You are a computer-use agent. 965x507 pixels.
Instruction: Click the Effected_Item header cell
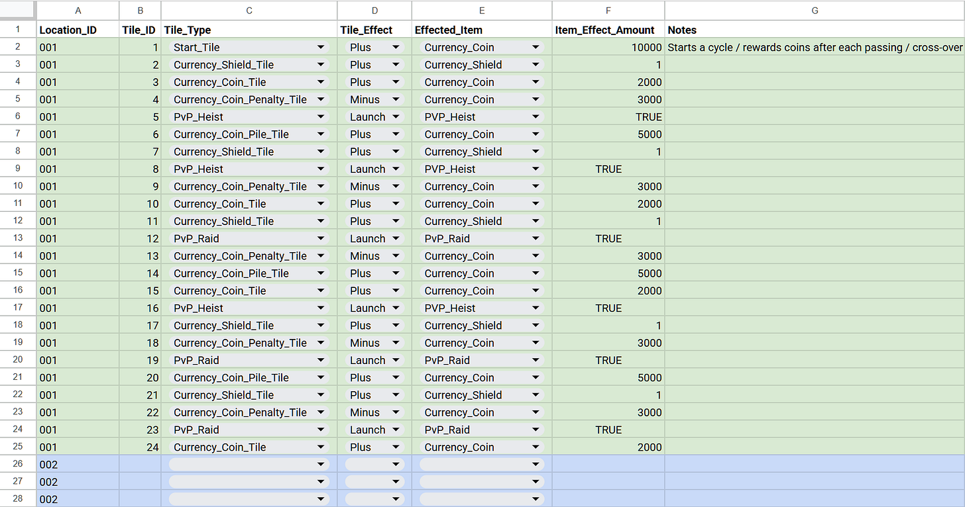tap(482, 30)
